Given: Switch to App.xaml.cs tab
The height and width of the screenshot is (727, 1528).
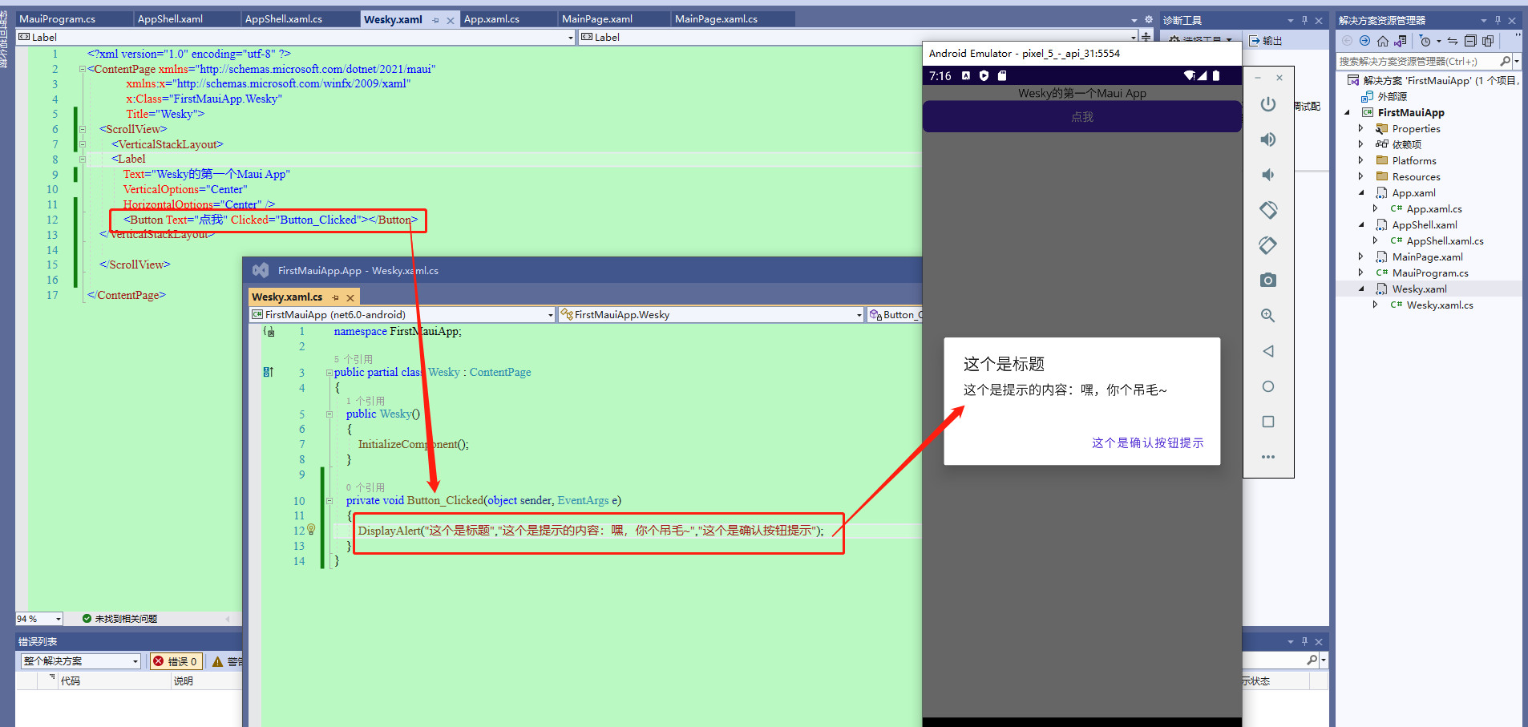Looking at the screenshot, I should coord(491,18).
